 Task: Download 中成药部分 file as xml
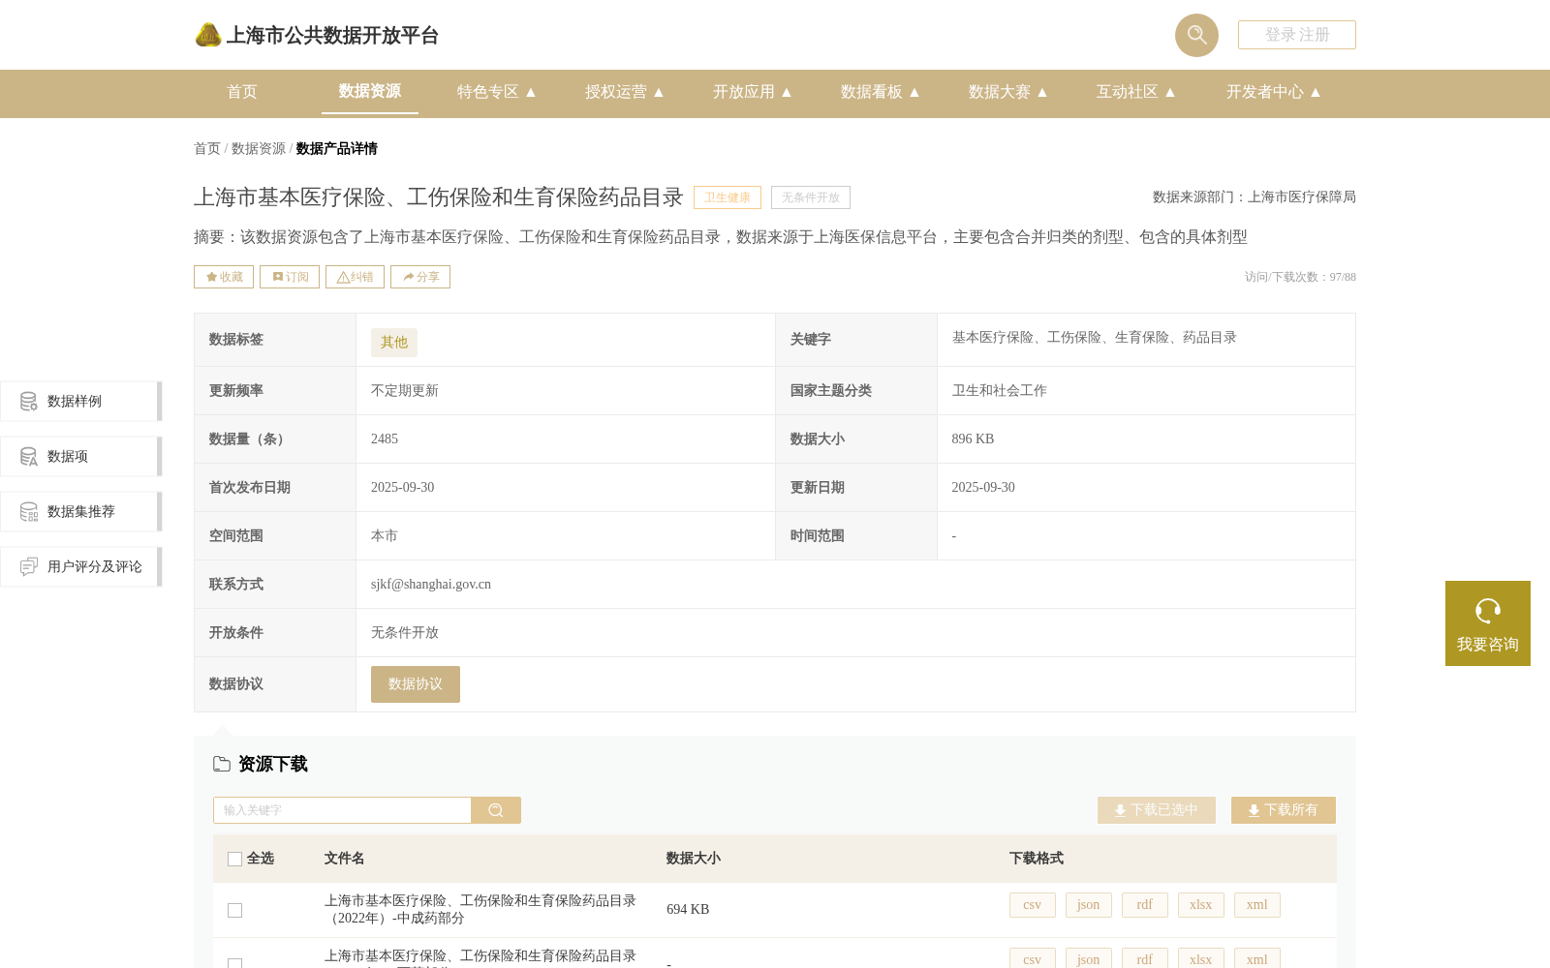1257,905
